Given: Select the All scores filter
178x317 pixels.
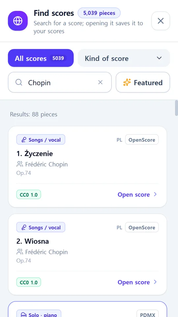Looking at the screenshot, I should tap(41, 58).
